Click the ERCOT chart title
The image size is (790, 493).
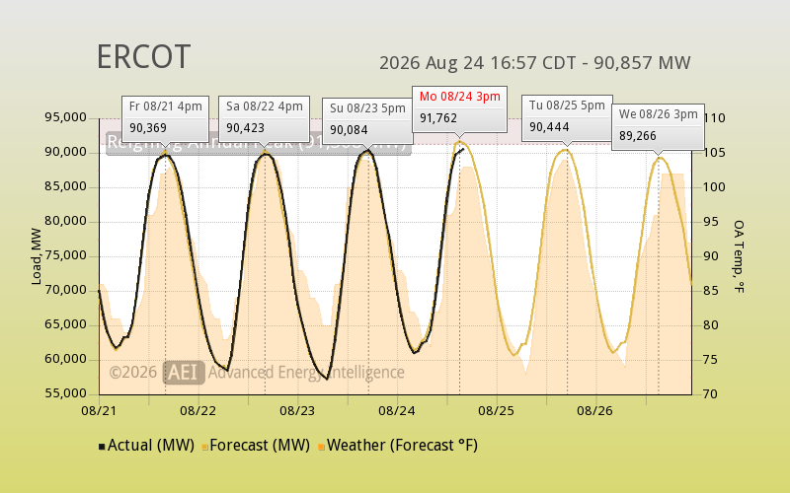click(143, 57)
